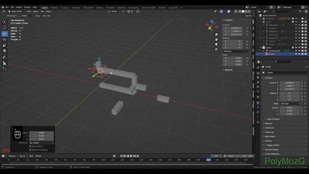This screenshot has width=309, height=174.
Task: Open the outliner filter funnel icon
Action: [x=300, y=12]
